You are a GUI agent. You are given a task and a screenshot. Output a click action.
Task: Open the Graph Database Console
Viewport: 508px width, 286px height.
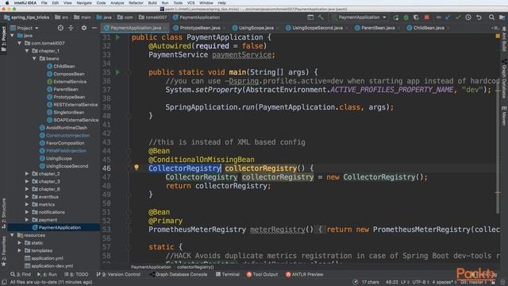point(178,274)
